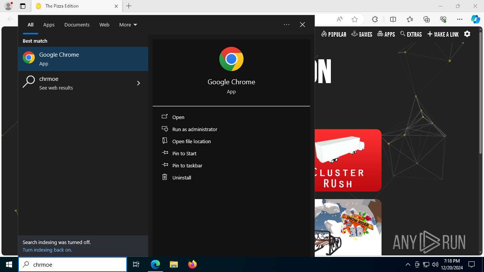Add page to favorites star icon

click(355, 19)
